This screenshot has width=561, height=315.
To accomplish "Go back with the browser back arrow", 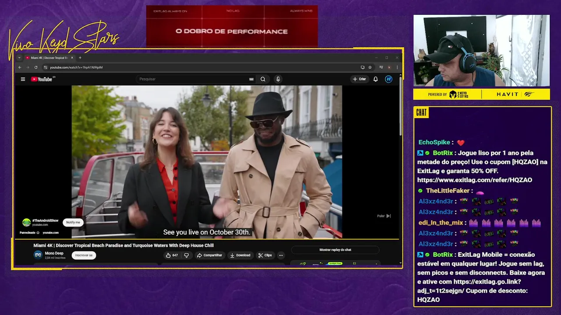I will pyautogui.click(x=20, y=67).
